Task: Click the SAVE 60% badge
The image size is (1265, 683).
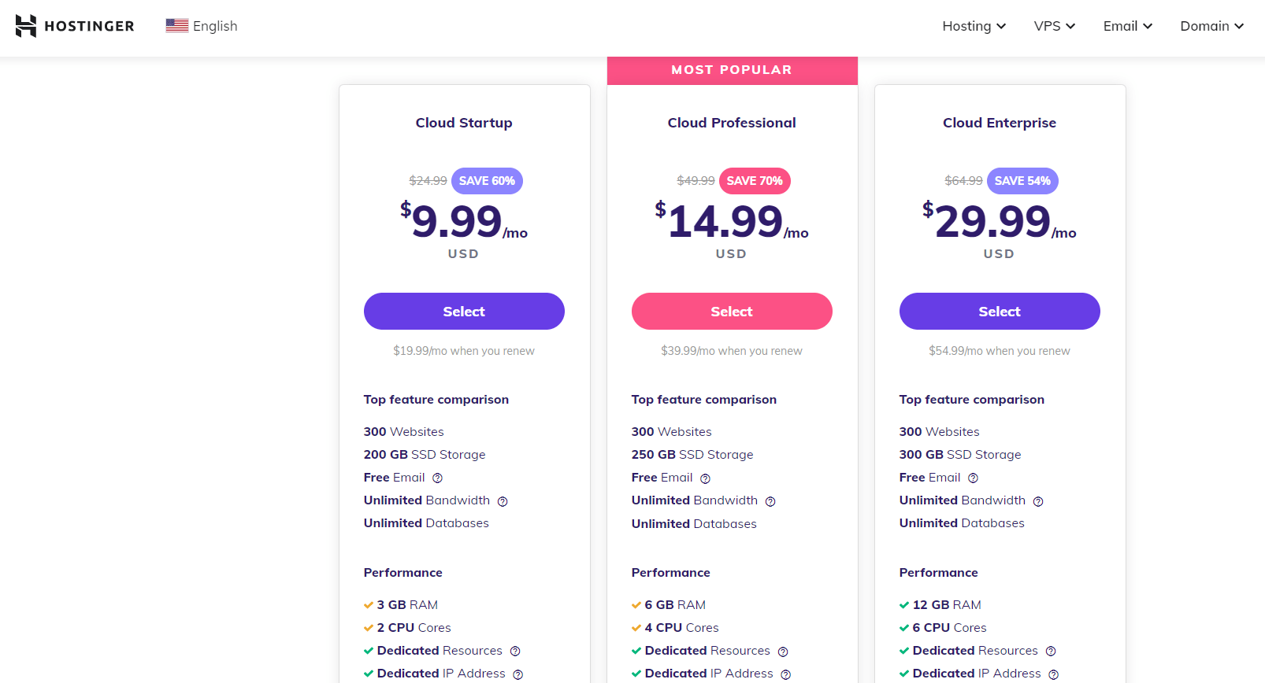Action: [487, 181]
